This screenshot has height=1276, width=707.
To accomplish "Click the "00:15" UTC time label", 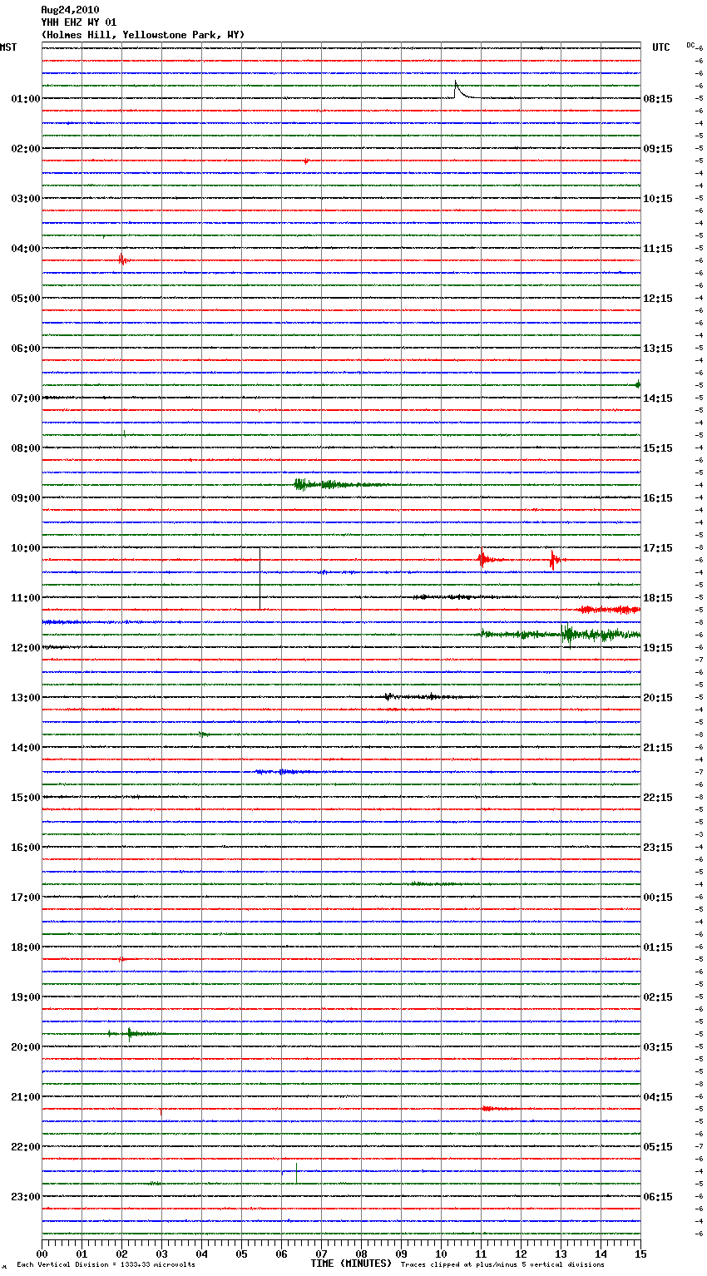I will 658,898.
